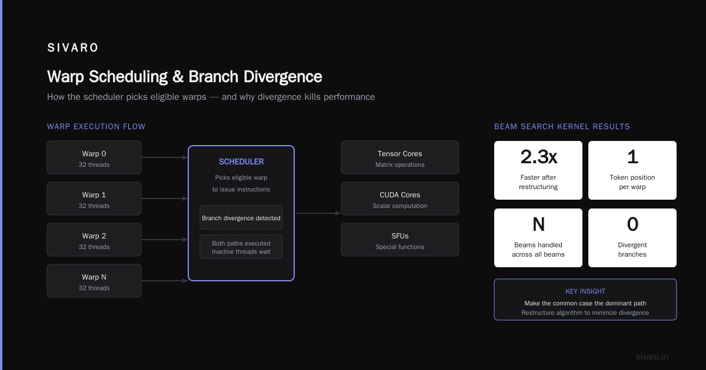The width and height of the screenshot is (706, 370).
Task: Click the SIVARO logo text
Action: click(x=73, y=48)
